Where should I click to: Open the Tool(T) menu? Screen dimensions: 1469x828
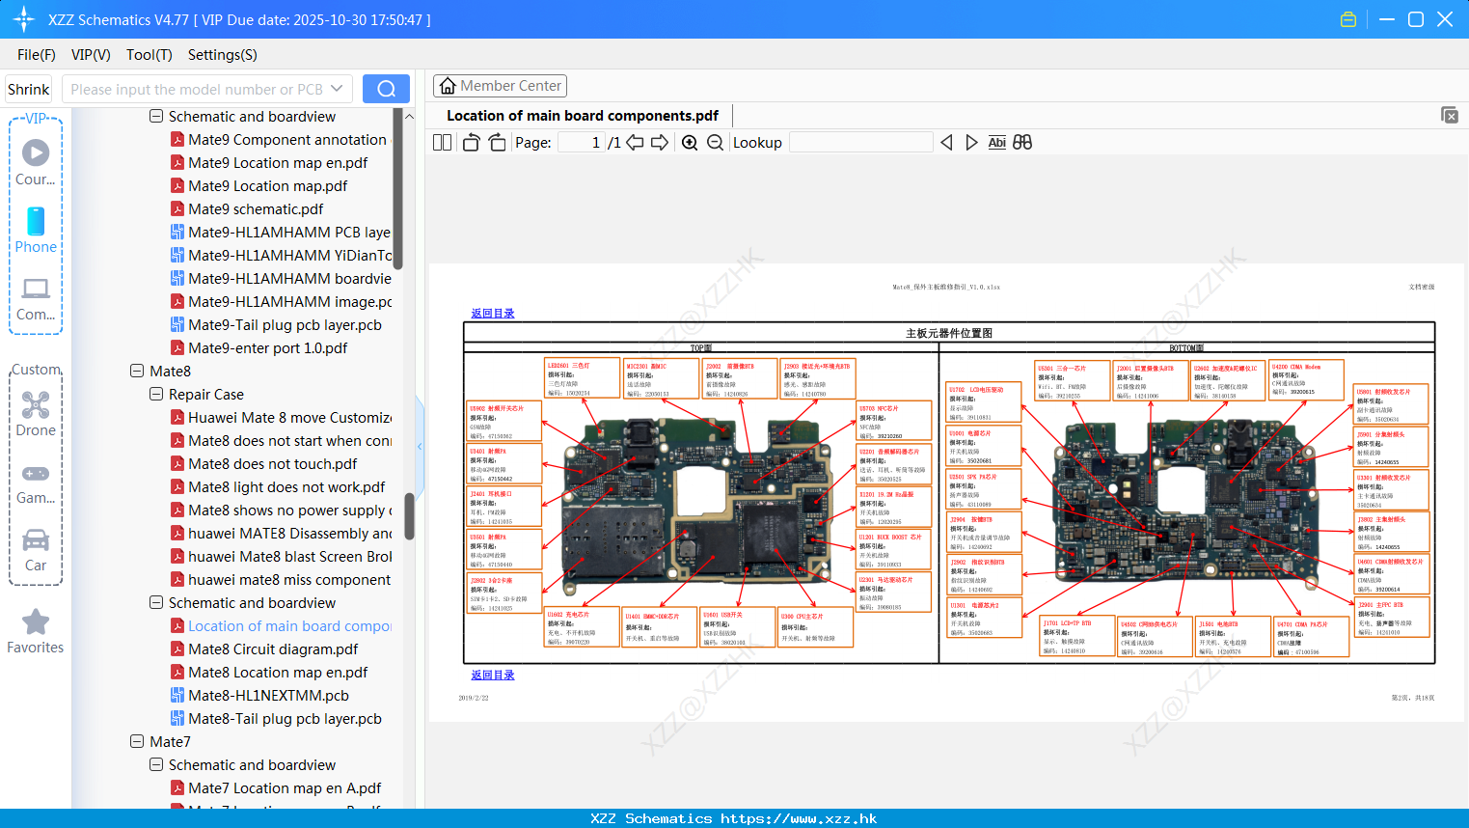tap(149, 55)
